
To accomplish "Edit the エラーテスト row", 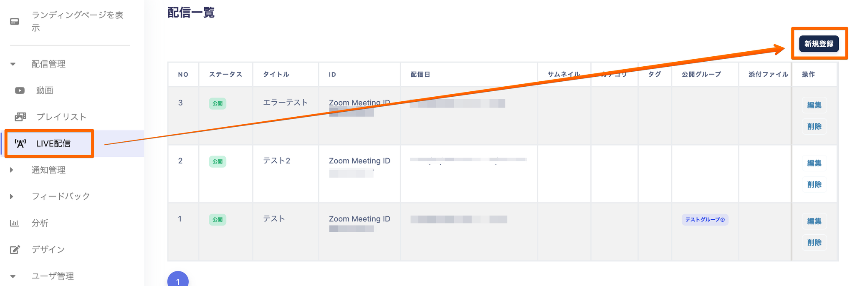I will (x=814, y=105).
